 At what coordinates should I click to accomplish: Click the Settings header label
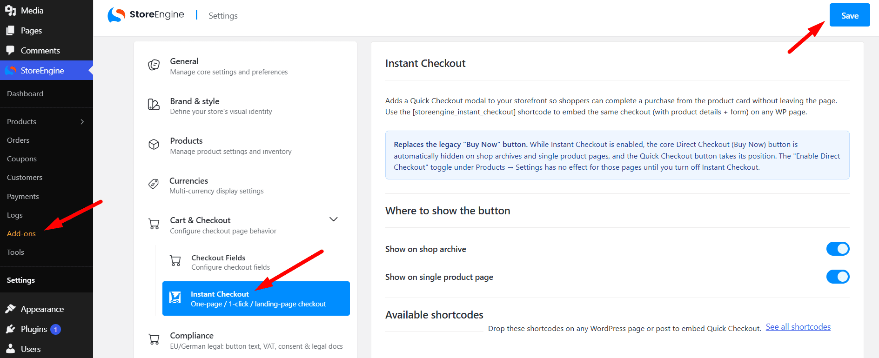coord(223,15)
